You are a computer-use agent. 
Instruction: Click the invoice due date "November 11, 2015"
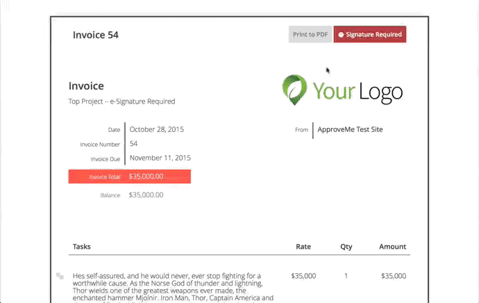(160, 158)
